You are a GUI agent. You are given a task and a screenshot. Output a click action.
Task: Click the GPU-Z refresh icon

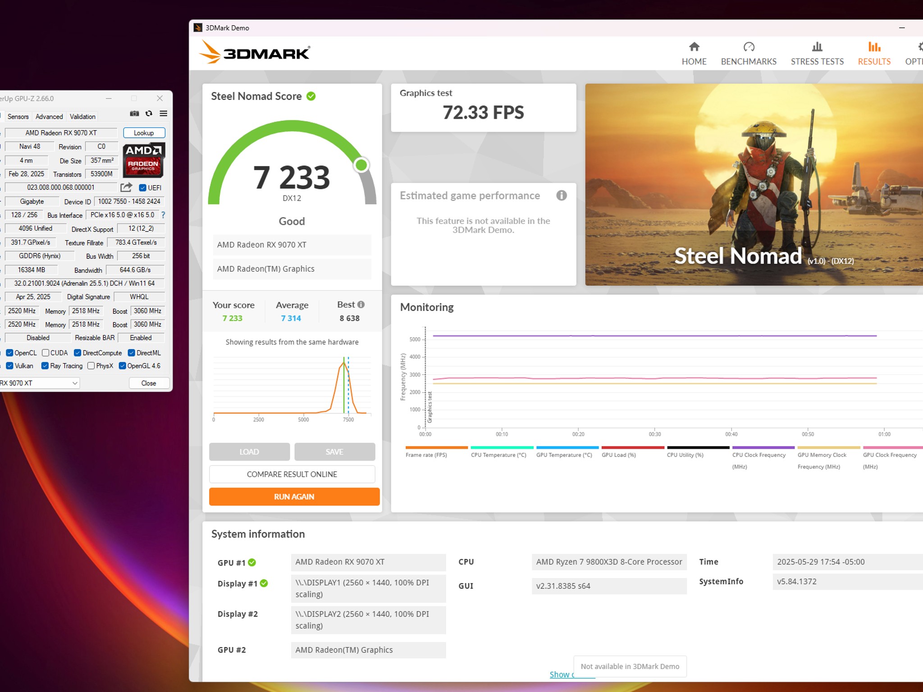(x=149, y=114)
